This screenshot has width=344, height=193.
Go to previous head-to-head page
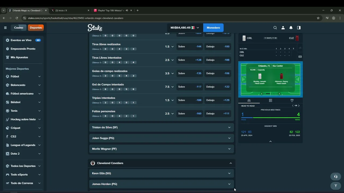click(293, 106)
